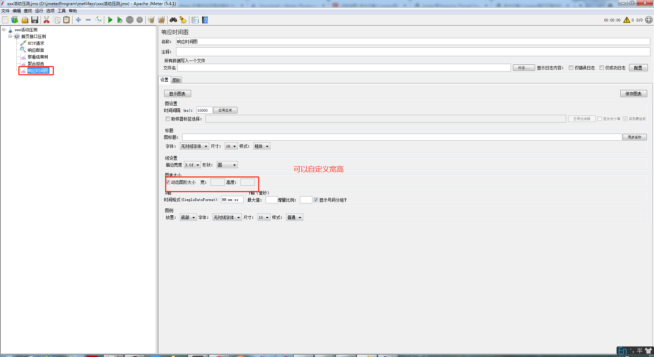The width and height of the screenshot is (654, 357).
Task: Open the Help book icon
Action: coord(205,20)
